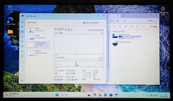Image resolution: width=173 pixels, height=101 pixels.
Task: Open Services icon in Task Manager sidebar
Action: point(22,56)
